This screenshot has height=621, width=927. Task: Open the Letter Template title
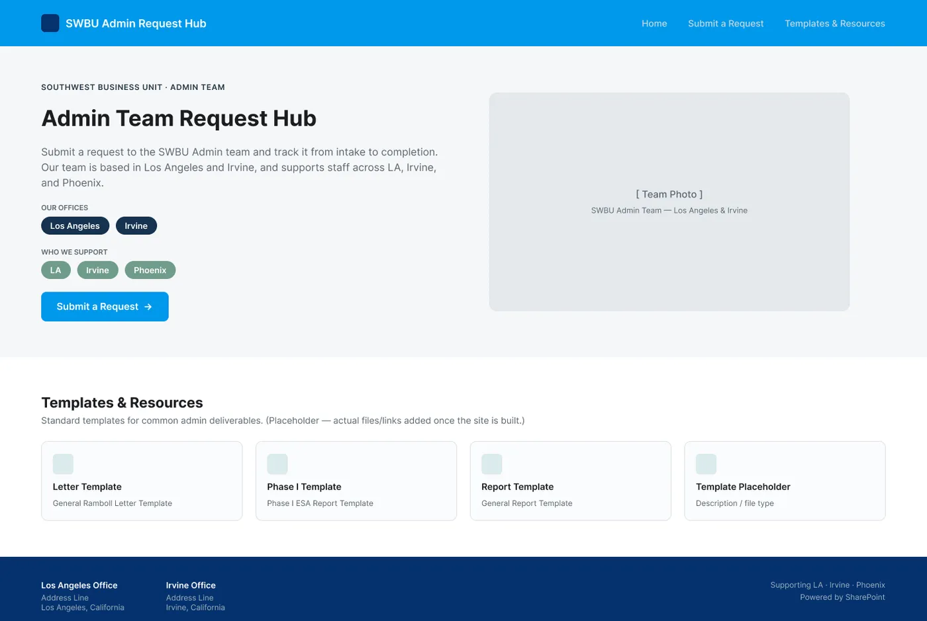tap(87, 487)
